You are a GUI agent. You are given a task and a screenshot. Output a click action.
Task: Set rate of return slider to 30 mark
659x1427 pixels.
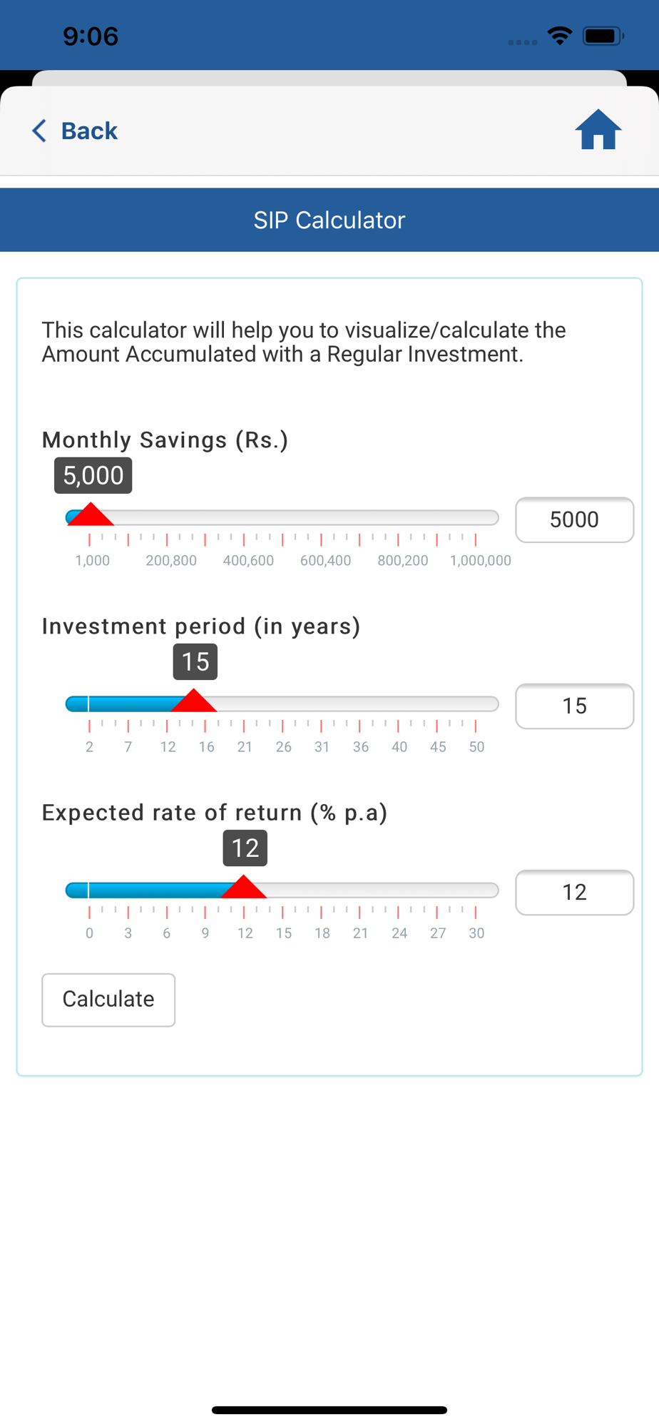[476, 890]
